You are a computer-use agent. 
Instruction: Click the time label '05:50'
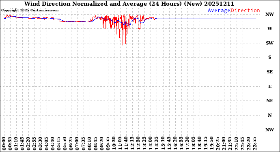click(x=65, y=144)
